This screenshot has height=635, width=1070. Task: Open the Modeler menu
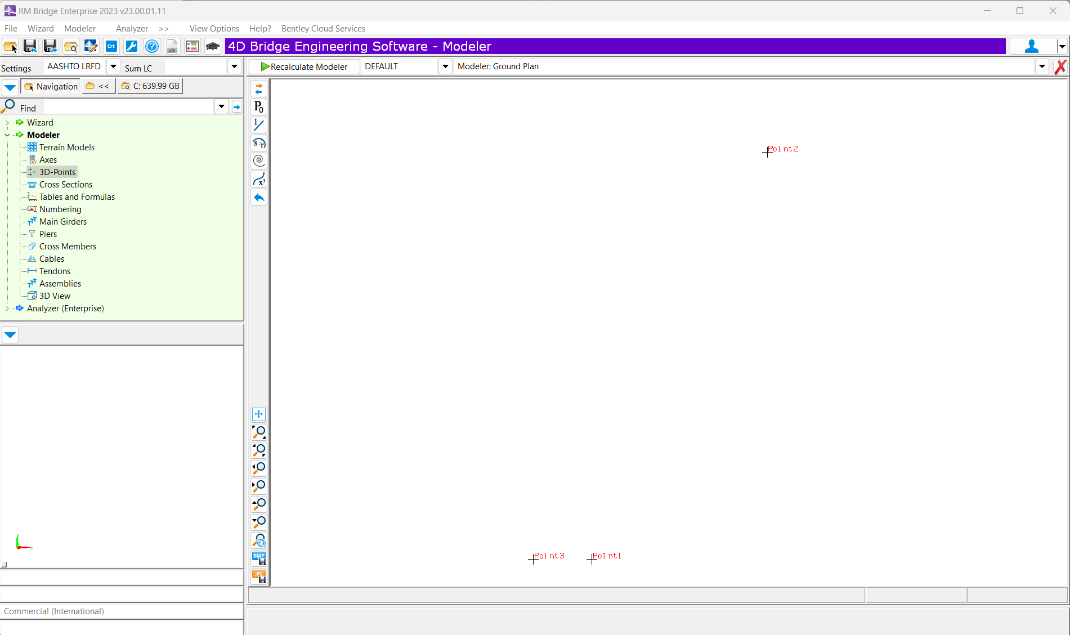(x=80, y=29)
